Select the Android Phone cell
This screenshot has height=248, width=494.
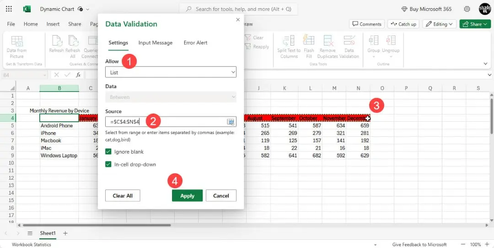point(59,125)
